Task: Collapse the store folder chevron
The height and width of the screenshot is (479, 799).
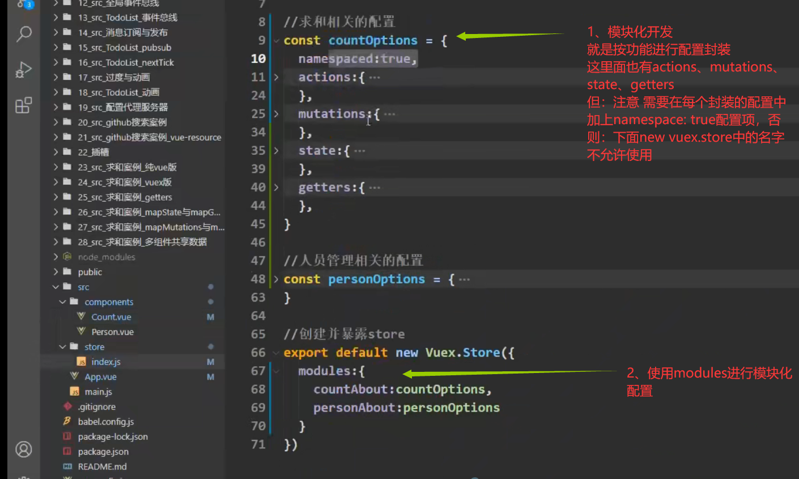Action: coord(62,346)
